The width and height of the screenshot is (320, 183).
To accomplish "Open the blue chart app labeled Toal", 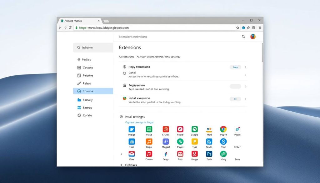I will (x=132, y=141).
